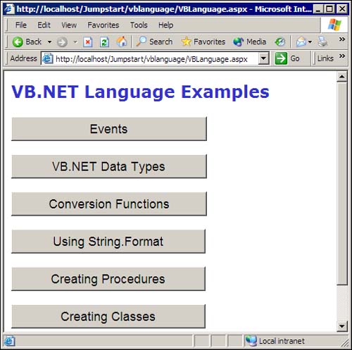Screen dimensions: 352x350
Task: Open Back button history dropdown arrow
Action: tap(49, 42)
